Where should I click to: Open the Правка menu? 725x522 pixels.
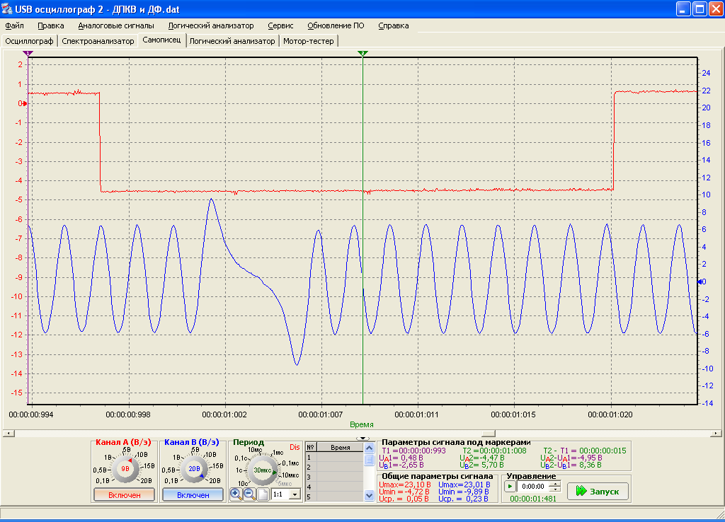point(51,26)
